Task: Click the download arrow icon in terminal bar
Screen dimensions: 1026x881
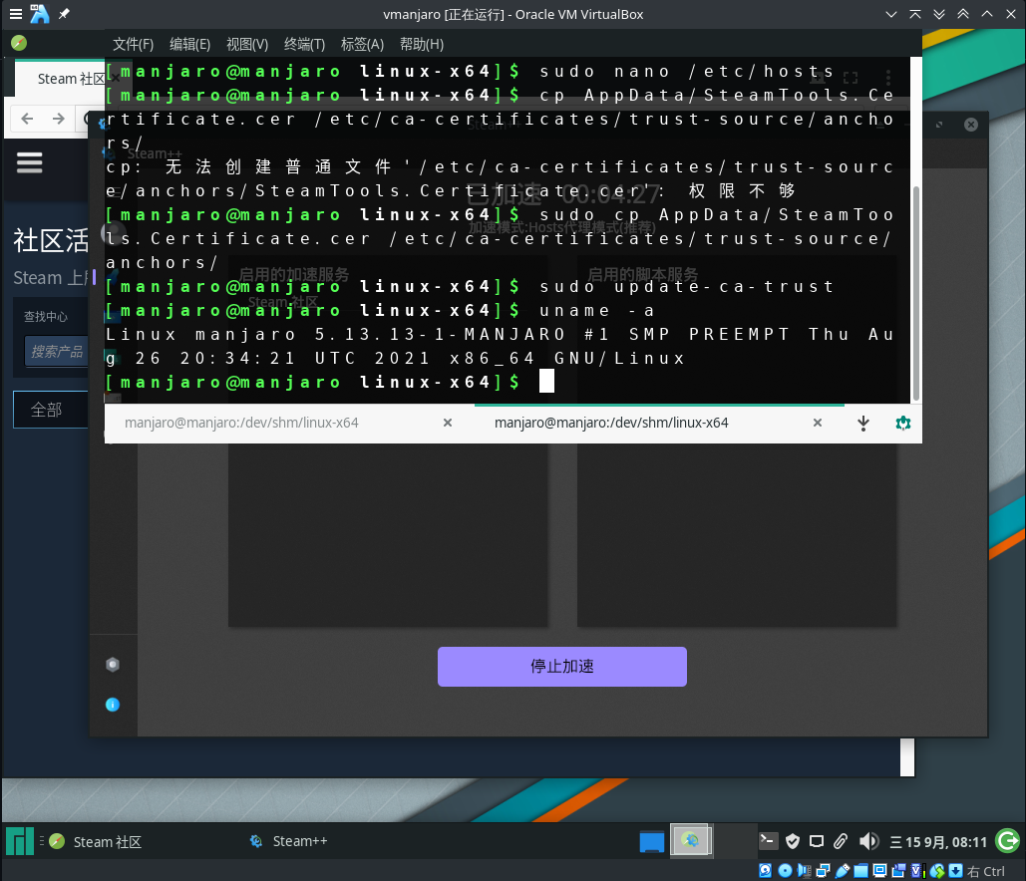Action: [x=862, y=423]
